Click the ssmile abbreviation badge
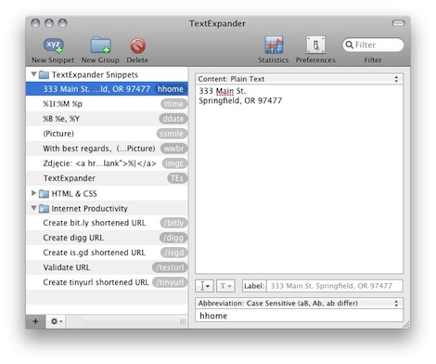The width and height of the screenshot is (436, 364). click(x=172, y=134)
